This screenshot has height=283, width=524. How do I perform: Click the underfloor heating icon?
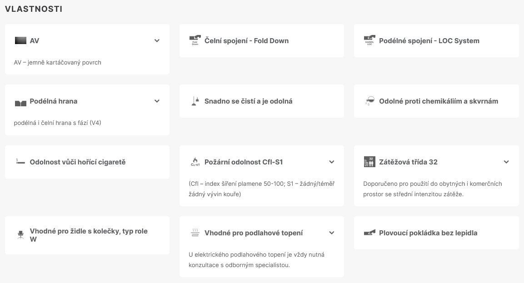coord(195,233)
